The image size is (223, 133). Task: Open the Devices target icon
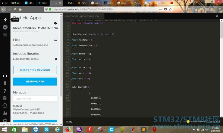[5, 105]
